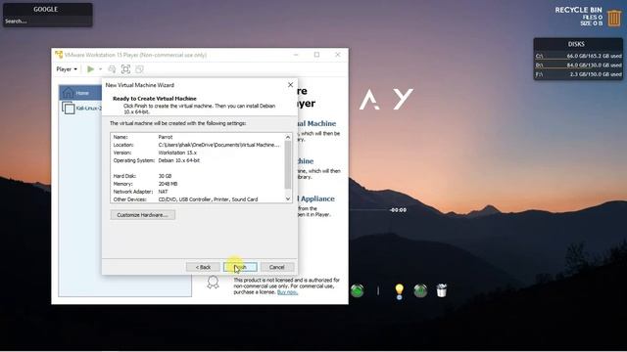627x352 pixels.
Task: Select the Other Devices row
Action: (x=198, y=199)
